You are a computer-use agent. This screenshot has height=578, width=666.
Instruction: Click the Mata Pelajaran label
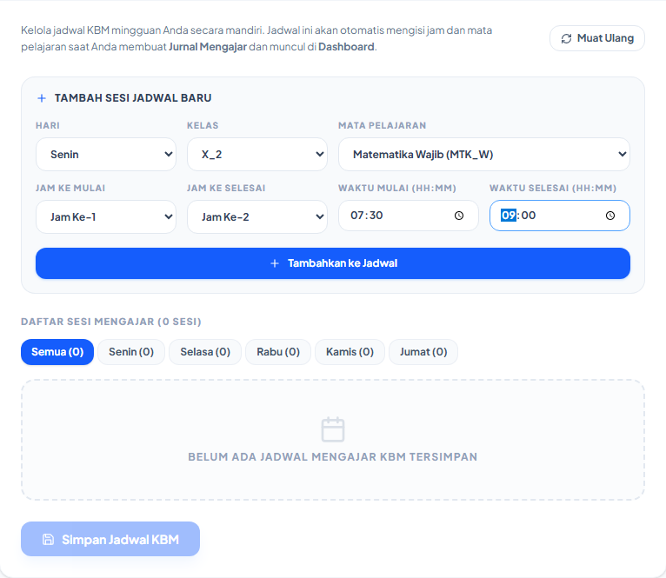point(383,126)
